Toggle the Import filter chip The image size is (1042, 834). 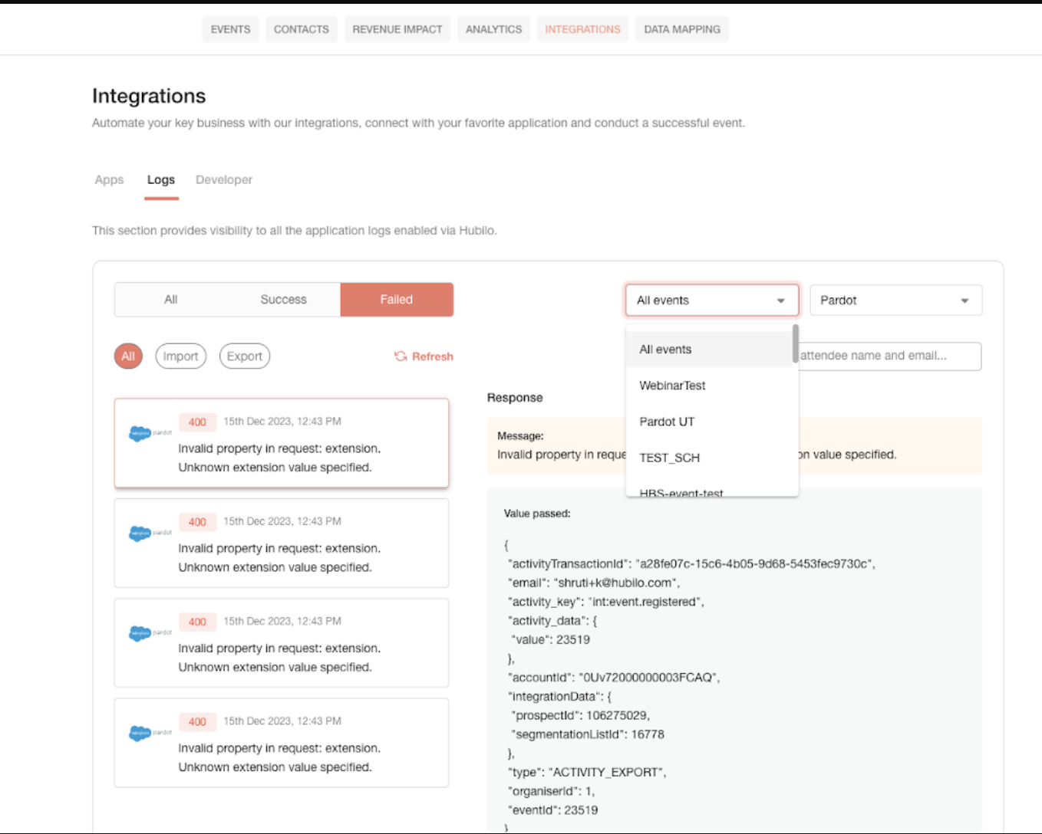pos(181,356)
